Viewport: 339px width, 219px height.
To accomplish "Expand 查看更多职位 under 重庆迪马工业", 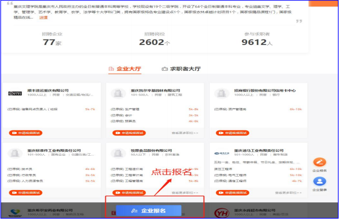I will coord(287,193).
